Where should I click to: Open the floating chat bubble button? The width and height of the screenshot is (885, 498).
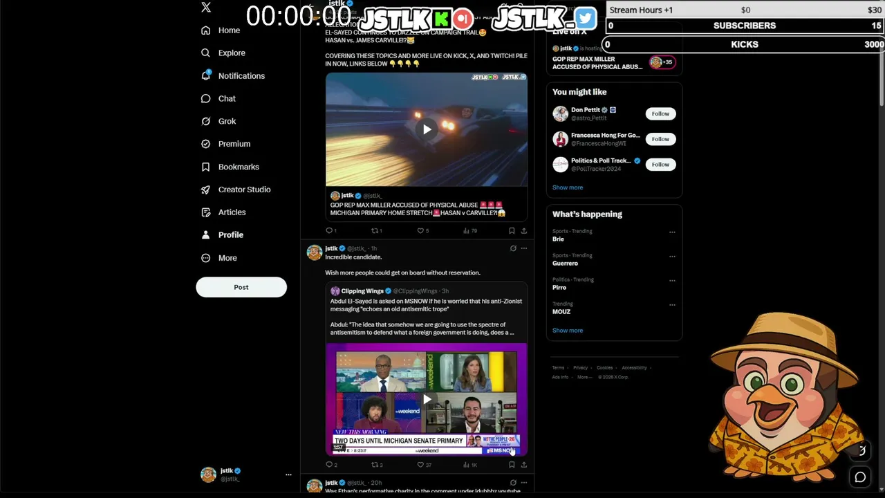point(861,477)
